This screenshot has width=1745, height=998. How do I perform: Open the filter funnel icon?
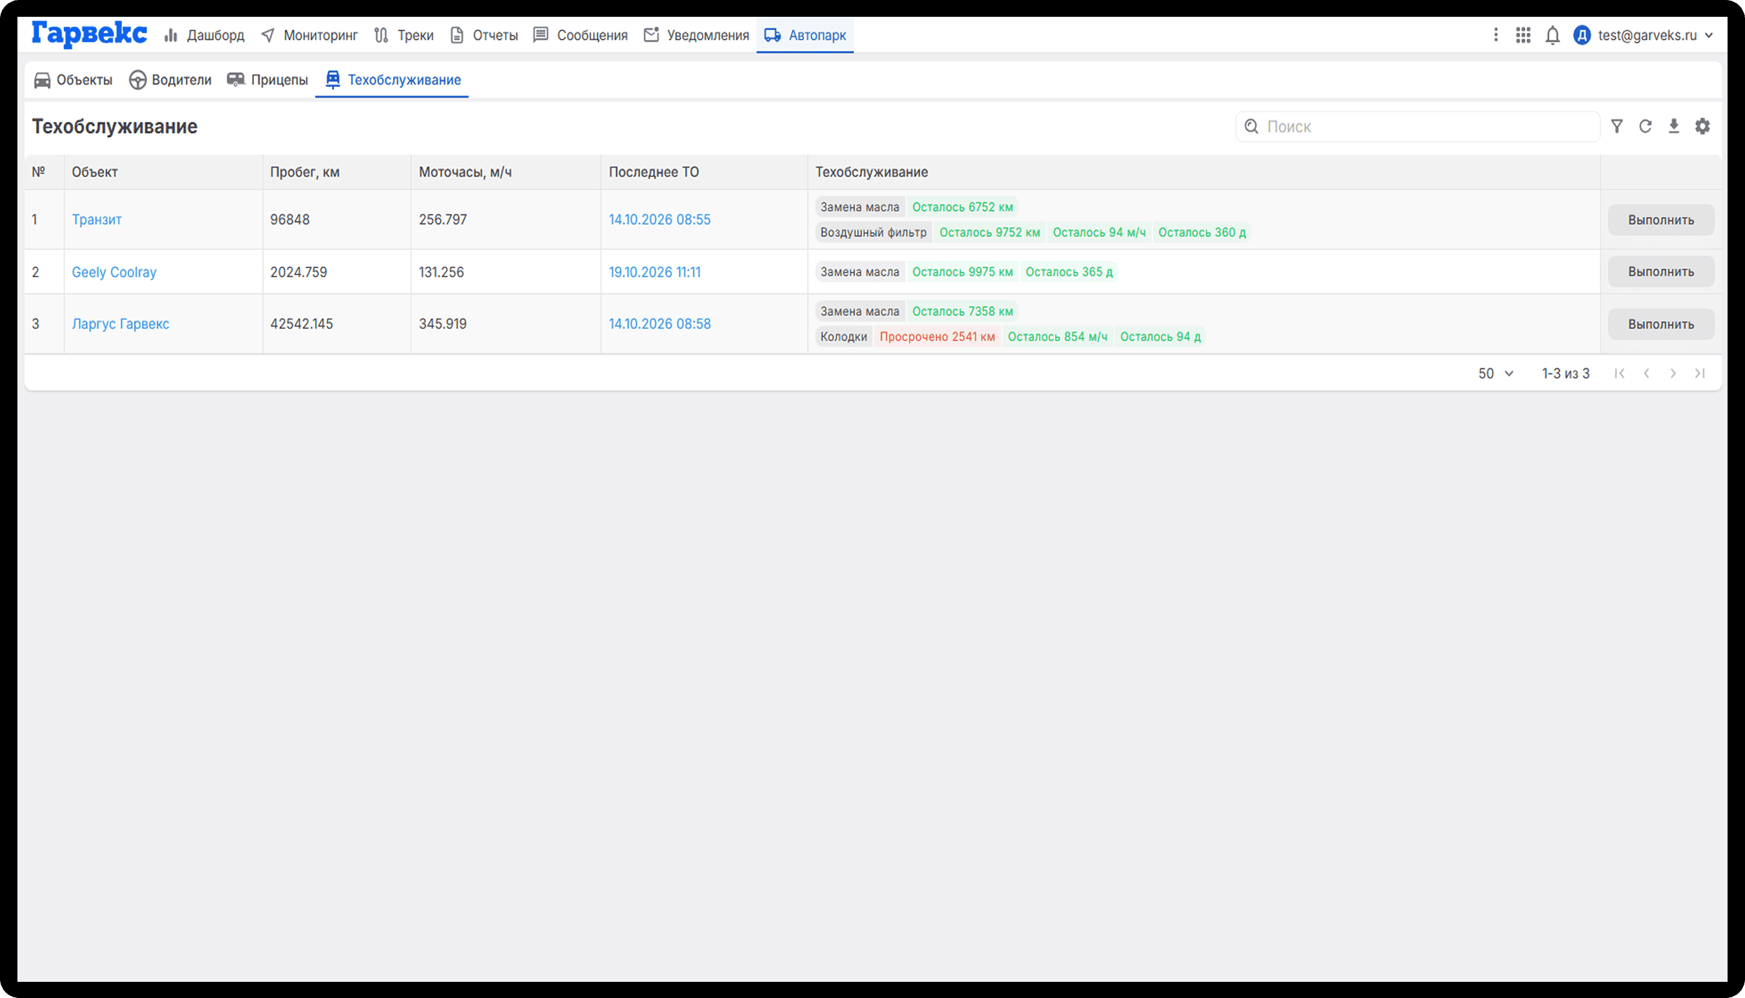coord(1617,126)
